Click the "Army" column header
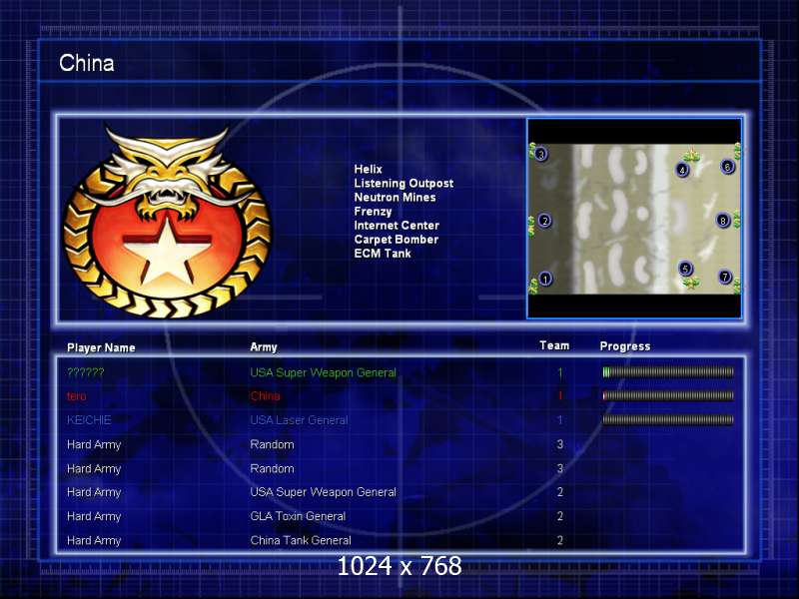 [x=264, y=347]
